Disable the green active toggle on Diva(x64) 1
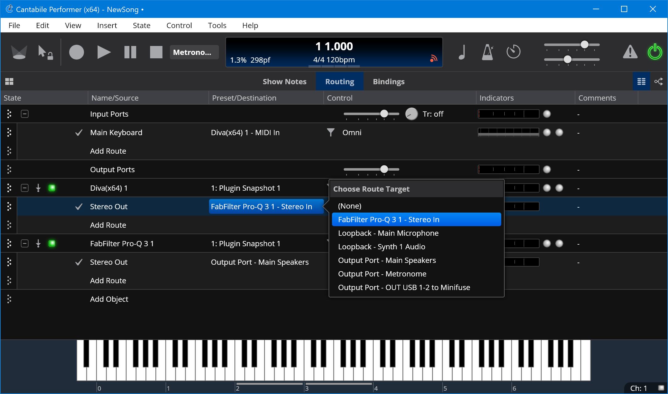Viewport: 668px width, 394px height. (52, 188)
